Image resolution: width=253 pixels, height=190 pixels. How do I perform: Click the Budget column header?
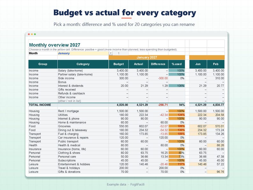[x=119, y=64]
